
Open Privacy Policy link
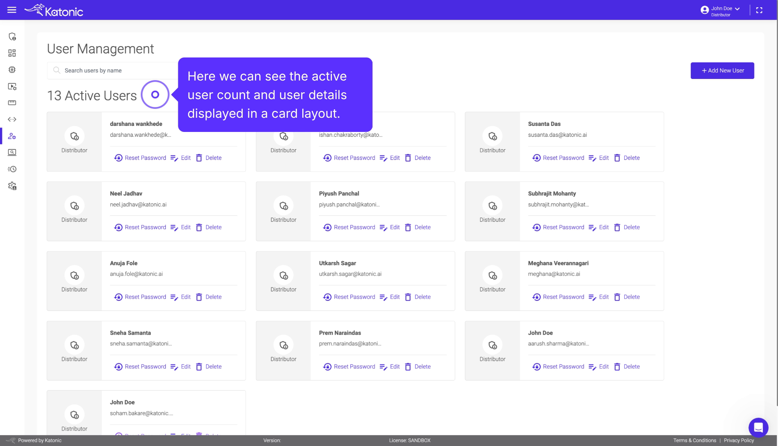[739, 440]
